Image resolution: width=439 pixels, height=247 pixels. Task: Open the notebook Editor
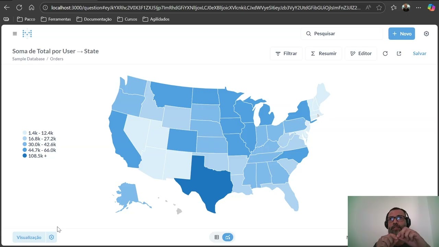(x=361, y=54)
